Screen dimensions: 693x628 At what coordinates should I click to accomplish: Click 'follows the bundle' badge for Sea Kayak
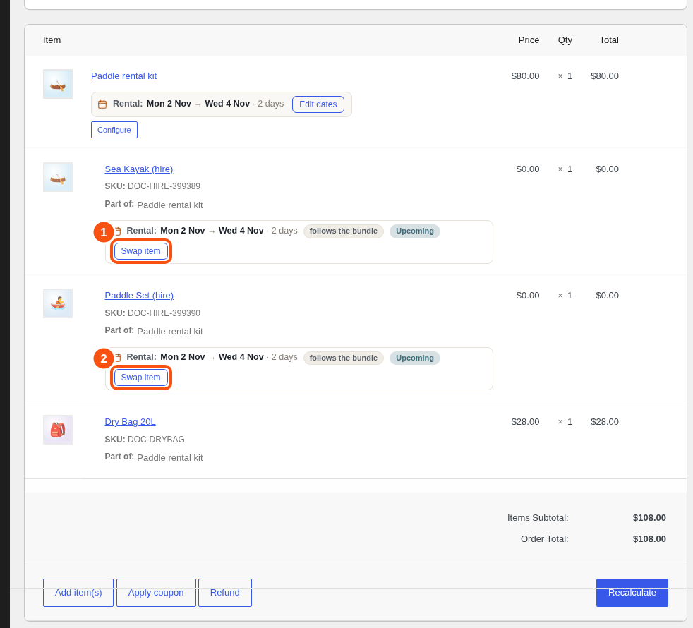(x=344, y=231)
